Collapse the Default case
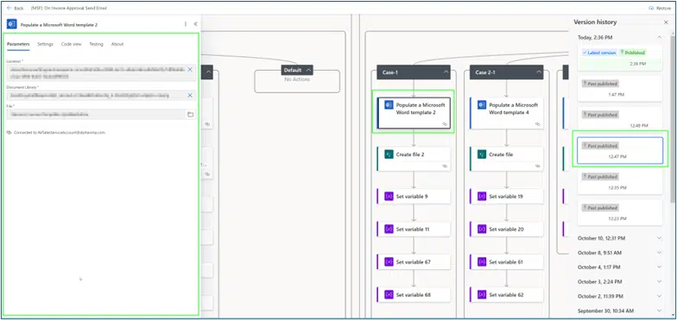The width and height of the screenshot is (677, 320). pos(308,71)
